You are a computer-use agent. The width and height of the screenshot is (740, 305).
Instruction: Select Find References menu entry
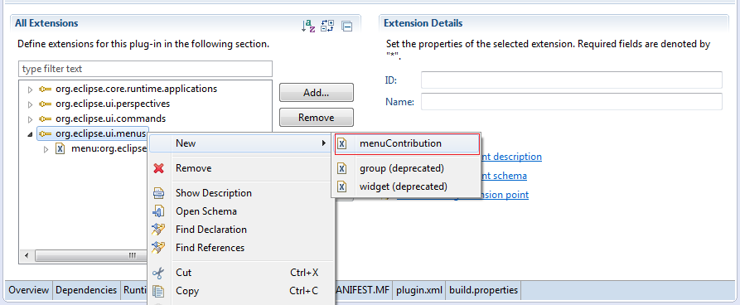pyautogui.click(x=241, y=248)
